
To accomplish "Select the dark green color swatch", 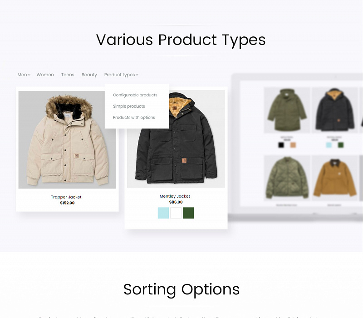I will coord(188,213).
